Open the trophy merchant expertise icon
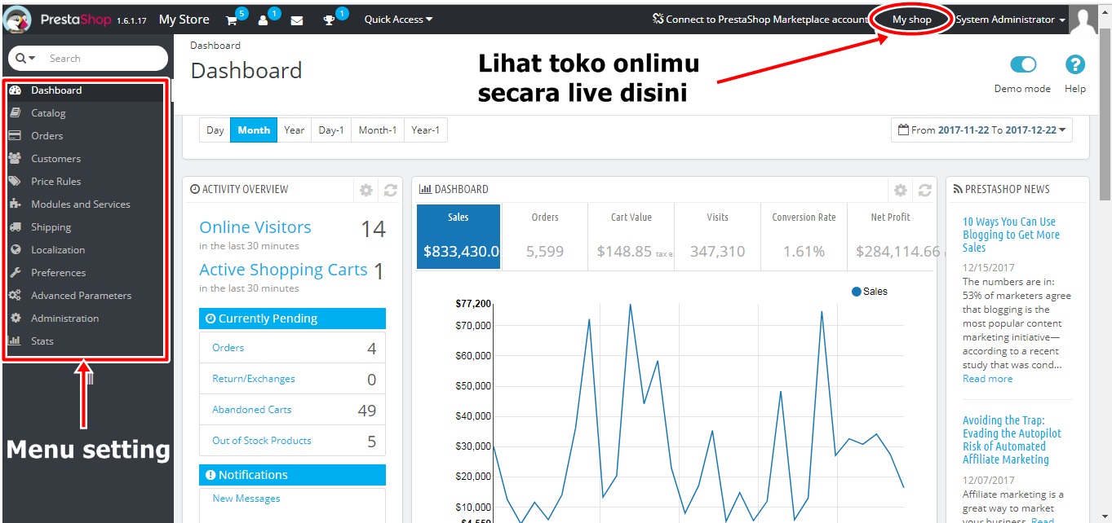Screen dimensions: 1112x523 [330, 20]
